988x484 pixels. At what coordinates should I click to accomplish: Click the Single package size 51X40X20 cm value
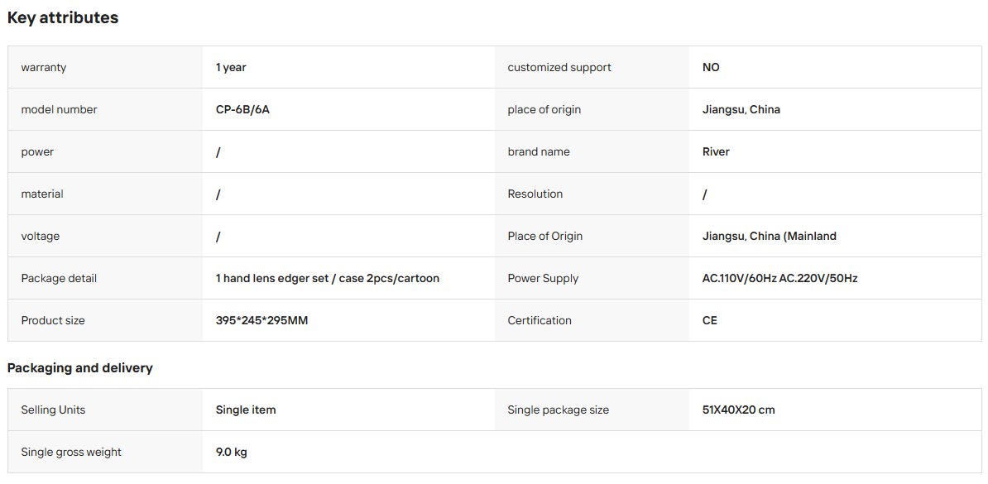pos(738,410)
